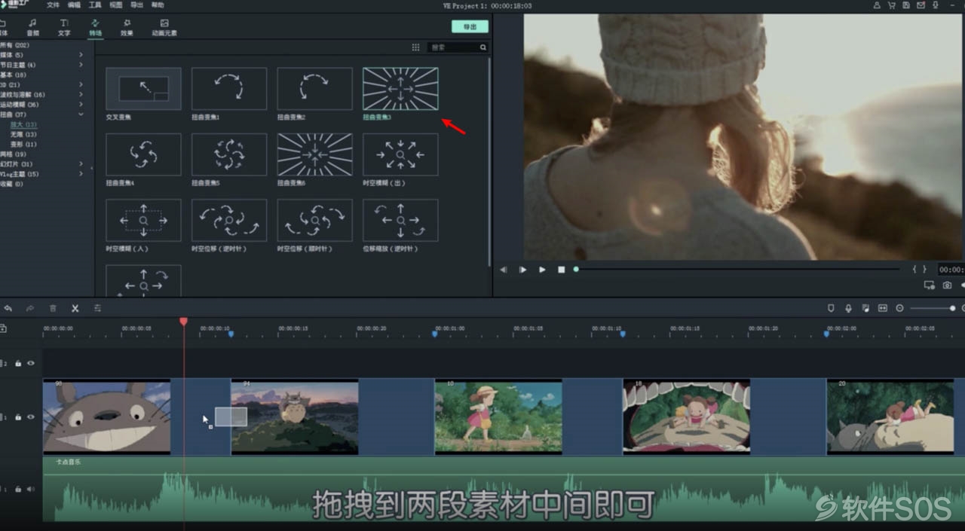The height and width of the screenshot is (531, 965).
Task: Select the 扭曲变焦1 transition thumbnail
Action: [x=229, y=89]
